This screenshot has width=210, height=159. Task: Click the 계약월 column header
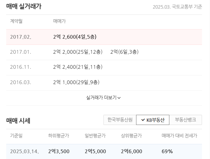[x=16, y=21]
